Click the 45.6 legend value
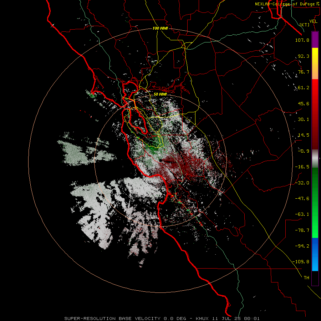321x321 pixels. pos(304,103)
